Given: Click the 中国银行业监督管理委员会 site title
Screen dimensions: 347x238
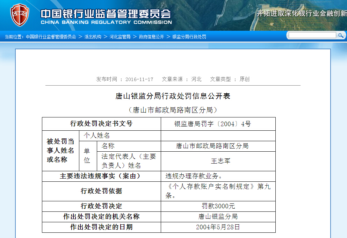Looking at the screenshot, I should coord(106,14).
